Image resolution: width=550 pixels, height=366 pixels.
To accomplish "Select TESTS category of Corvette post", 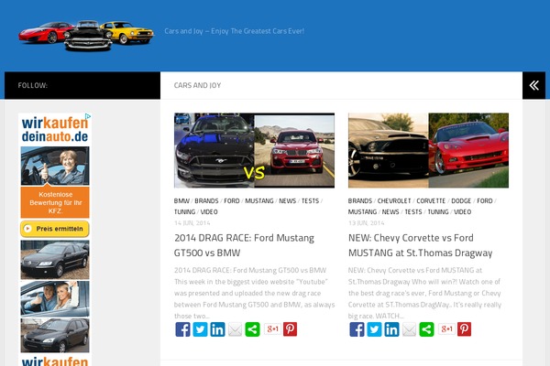I will pos(413,212).
